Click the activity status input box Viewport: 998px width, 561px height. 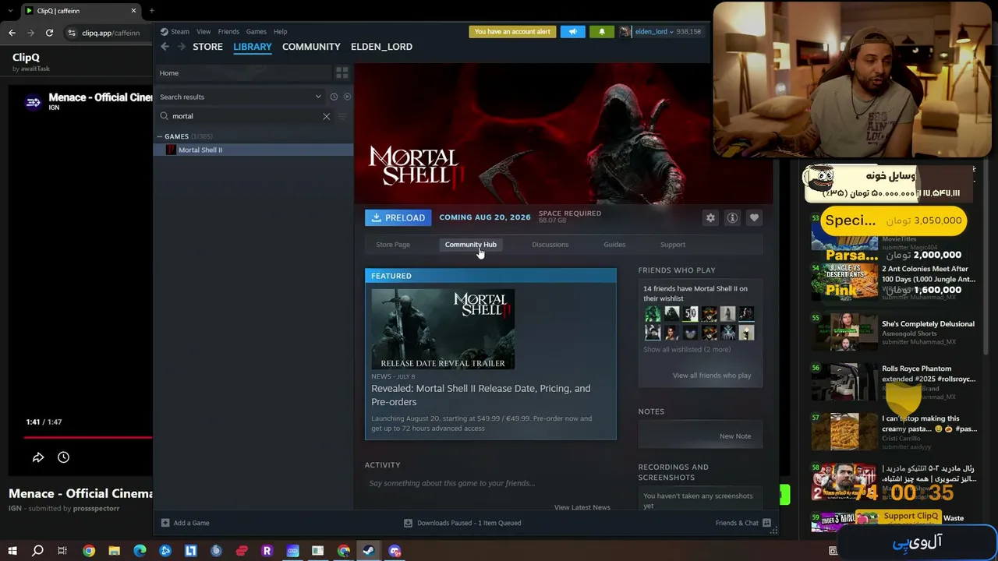(x=490, y=483)
